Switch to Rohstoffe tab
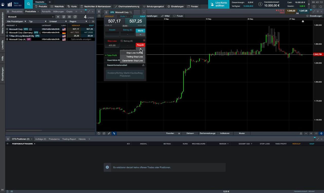This screenshot has width=324, height=193. click(x=46, y=12)
